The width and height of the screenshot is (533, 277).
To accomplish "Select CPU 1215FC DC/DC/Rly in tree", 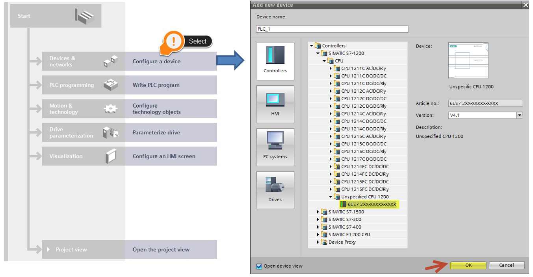I will coord(365,189).
